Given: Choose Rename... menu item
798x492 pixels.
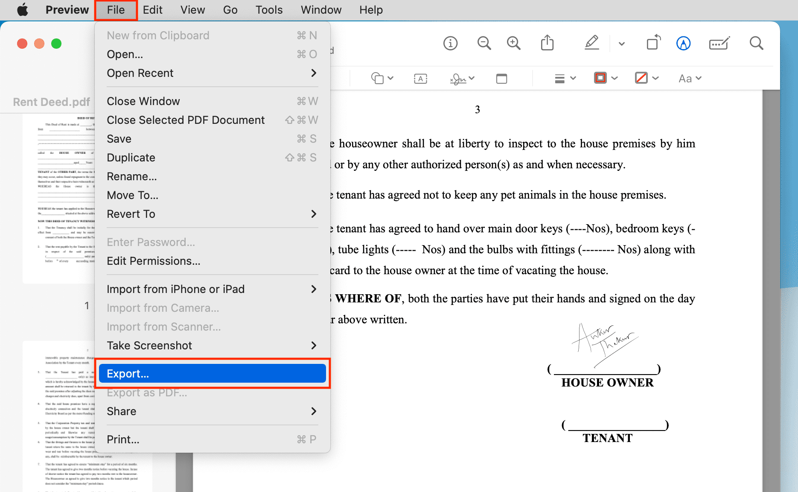Looking at the screenshot, I should point(212,176).
